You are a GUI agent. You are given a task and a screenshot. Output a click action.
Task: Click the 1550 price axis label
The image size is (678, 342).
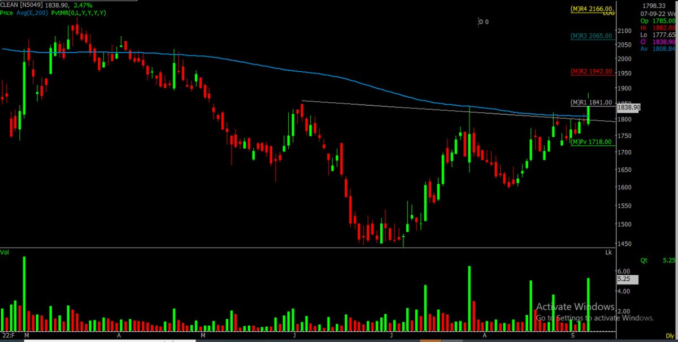(x=624, y=206)
